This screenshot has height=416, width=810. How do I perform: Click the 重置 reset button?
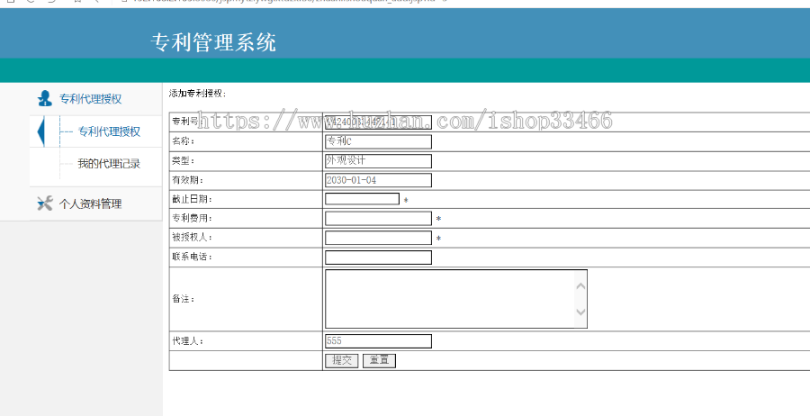point(379,361)
